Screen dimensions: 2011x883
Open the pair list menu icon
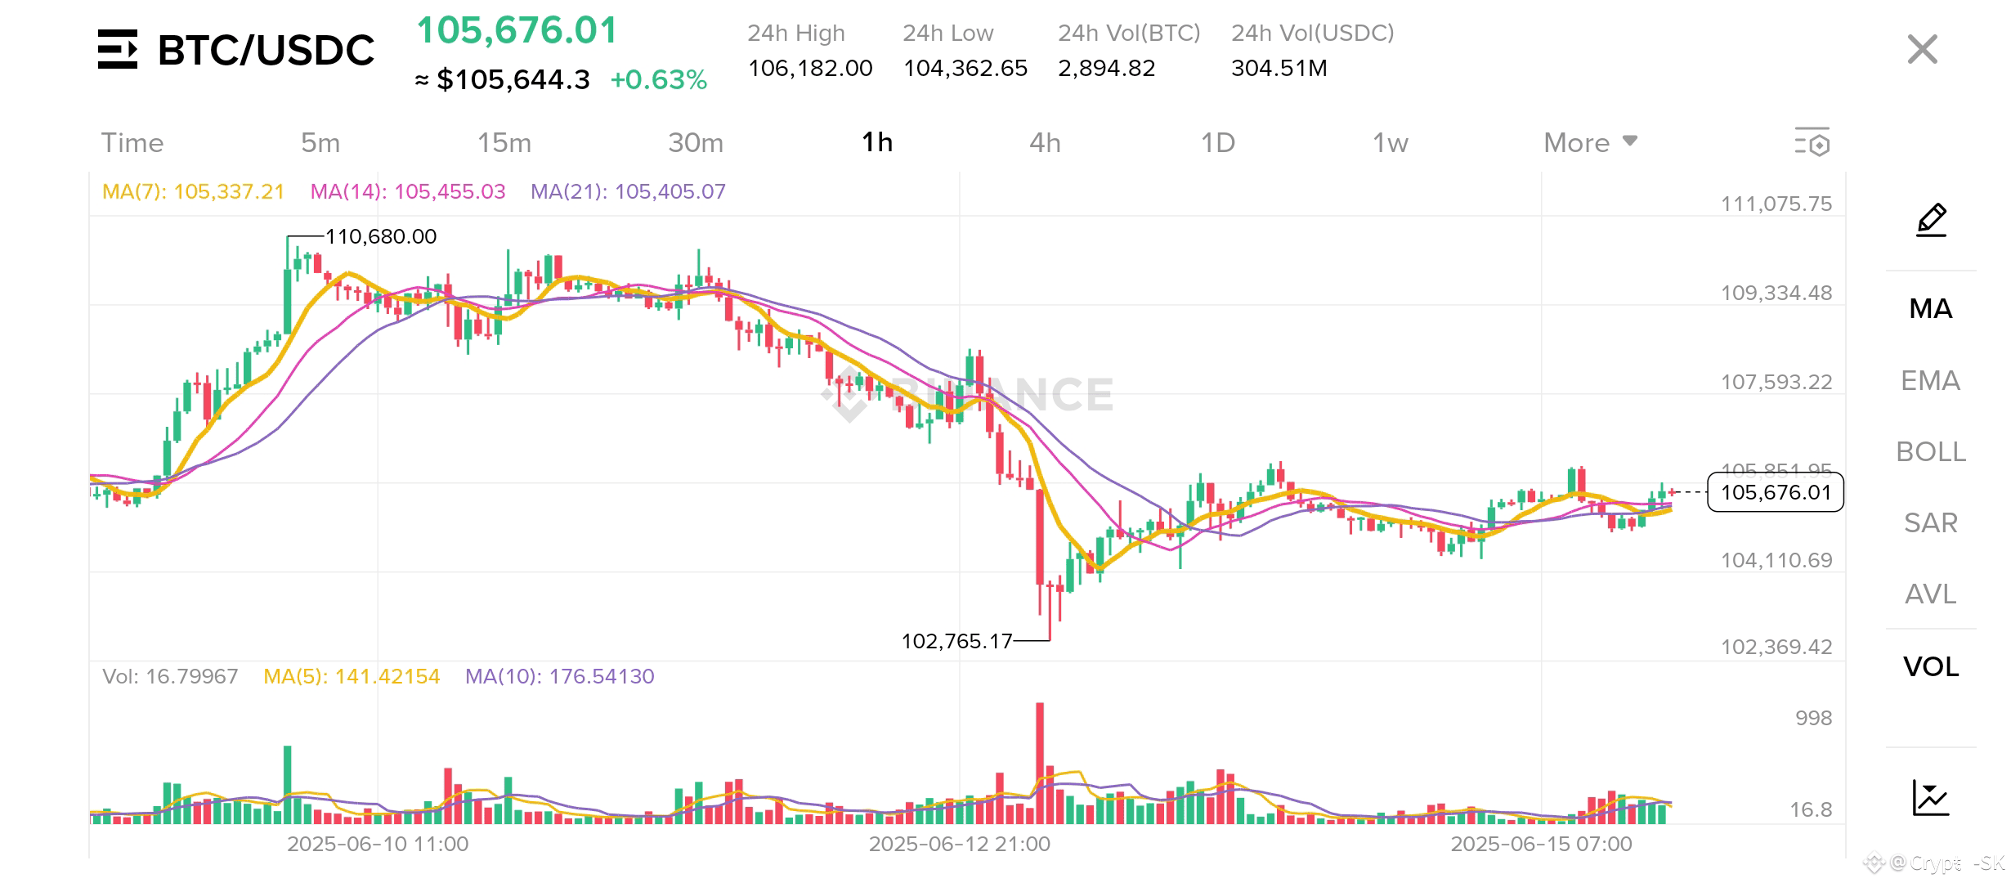(x=118, y=49)
